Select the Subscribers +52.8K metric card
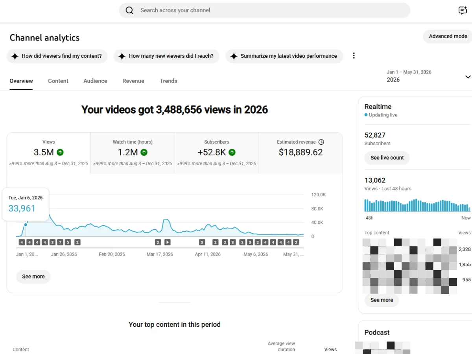The image size is (472, 354). tap(217, 153)
